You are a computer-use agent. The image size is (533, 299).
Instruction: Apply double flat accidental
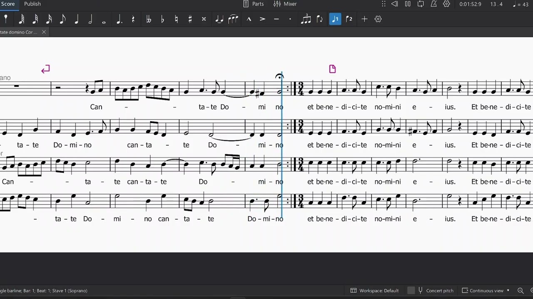click(149, 19)
